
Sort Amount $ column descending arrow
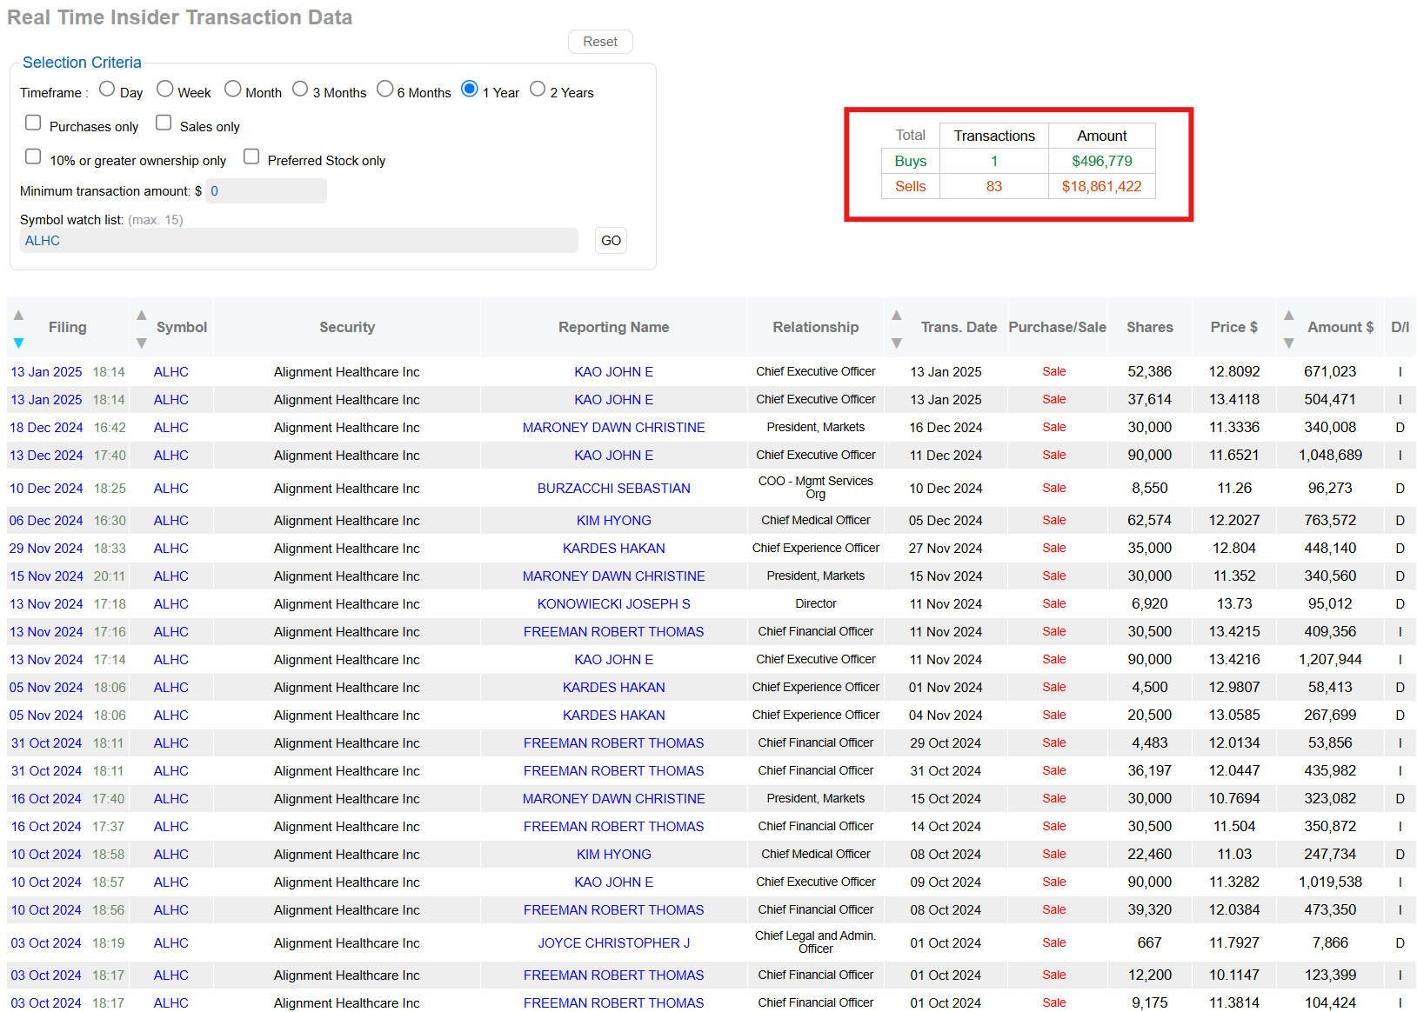point(1289,343)
